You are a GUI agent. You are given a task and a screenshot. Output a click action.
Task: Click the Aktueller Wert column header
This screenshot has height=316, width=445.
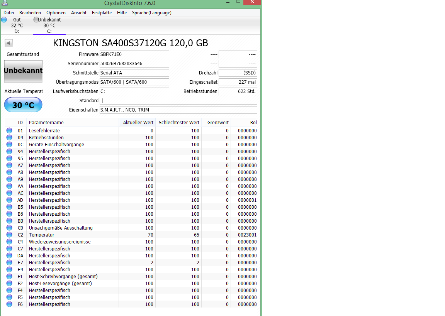137,122
